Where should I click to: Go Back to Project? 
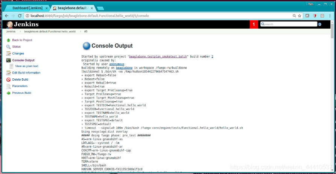22,40
